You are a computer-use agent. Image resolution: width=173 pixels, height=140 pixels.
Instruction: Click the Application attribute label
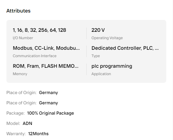[x=101, y=74]
